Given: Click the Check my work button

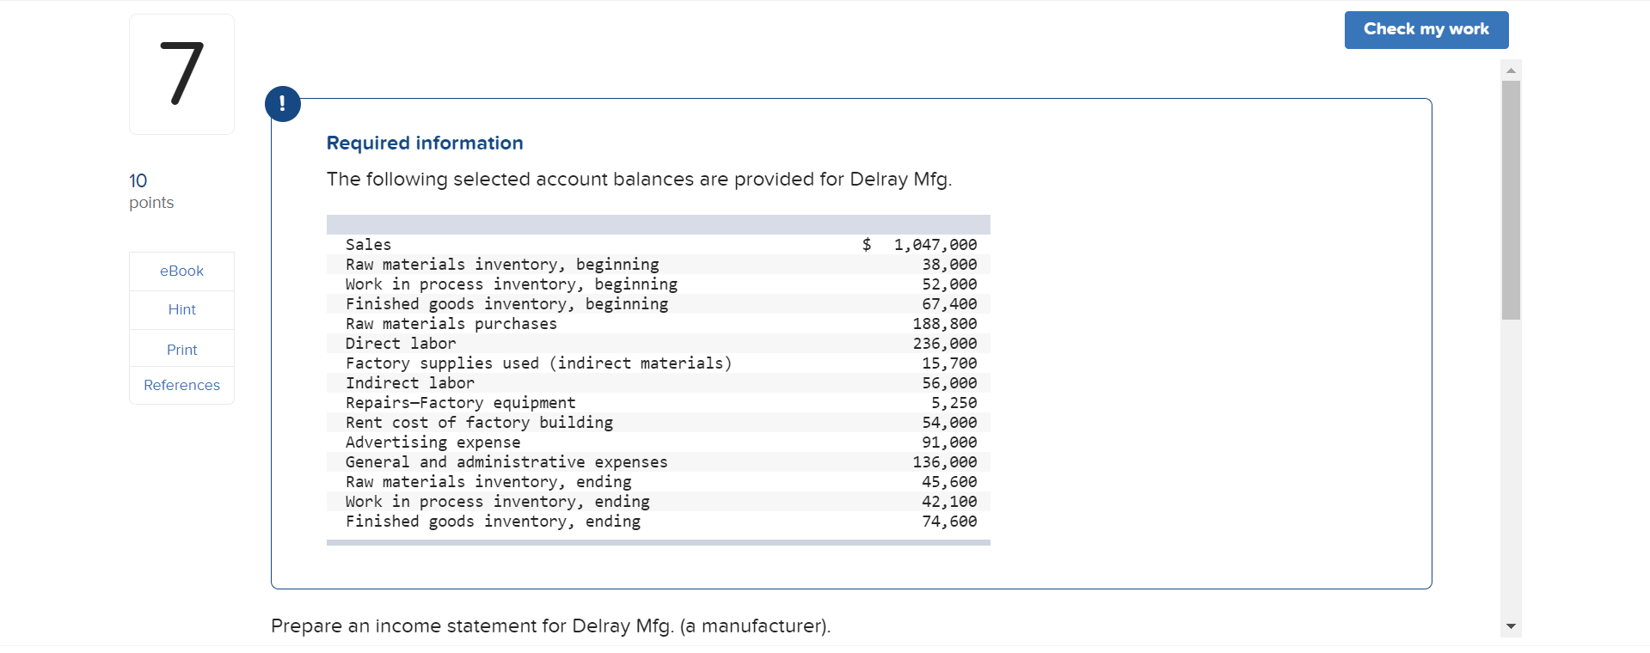Looking at the screenshot, I should coord(1426,30).
